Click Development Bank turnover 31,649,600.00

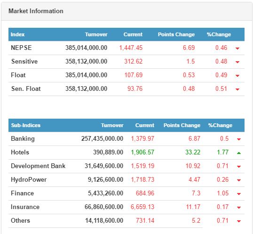pos(104,166)
